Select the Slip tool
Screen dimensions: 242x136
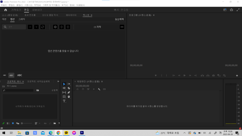[64, 92]
